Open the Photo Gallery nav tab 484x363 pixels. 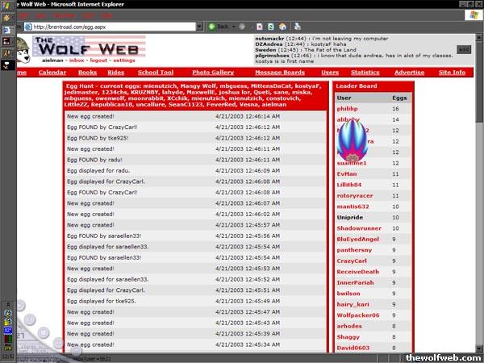pyautogui.click(x=213, y=73)
